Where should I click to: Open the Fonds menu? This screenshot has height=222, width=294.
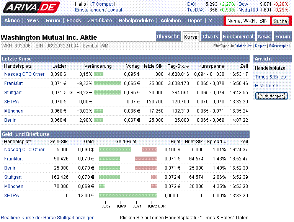(x=74, y=20)
